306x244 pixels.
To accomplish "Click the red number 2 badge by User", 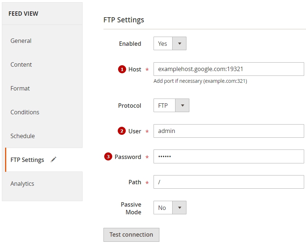I will click(x=122, y=131).
